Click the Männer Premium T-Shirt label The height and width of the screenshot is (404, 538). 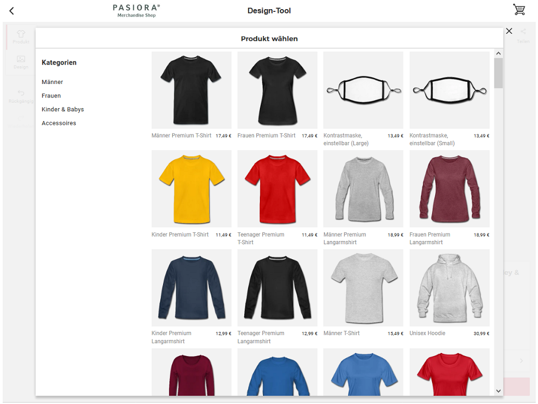coord(181,136)
